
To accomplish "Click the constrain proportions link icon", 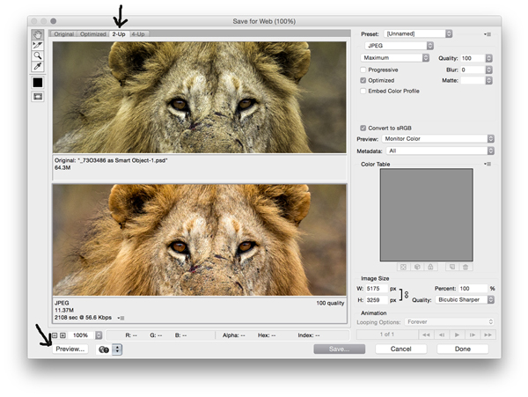I will (406, 294).
